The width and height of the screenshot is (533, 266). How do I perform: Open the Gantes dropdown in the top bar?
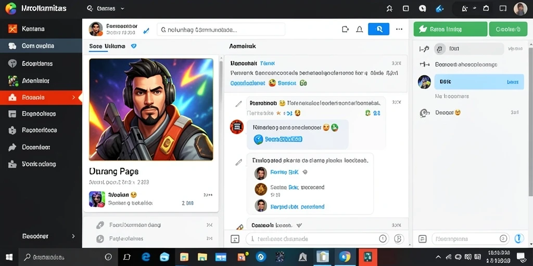pos(106,8)
